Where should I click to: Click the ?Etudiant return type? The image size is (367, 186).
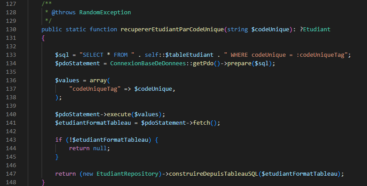pos(315,29)
